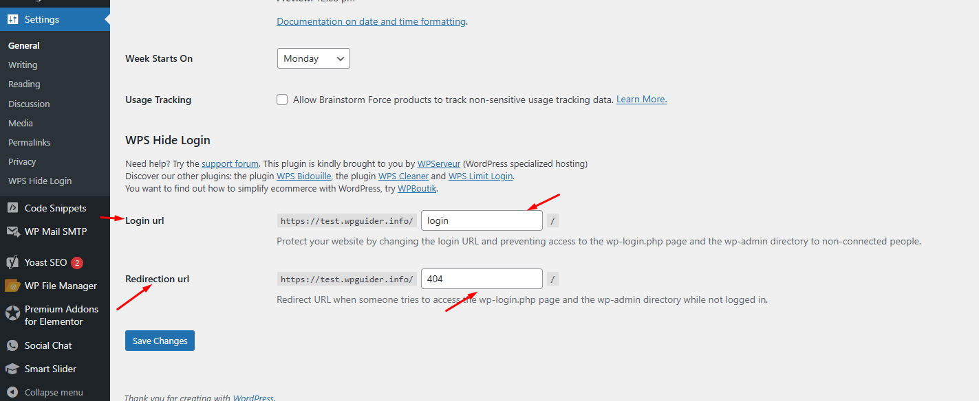
Task: Focus the Login url input field
Action: [482, 220]
